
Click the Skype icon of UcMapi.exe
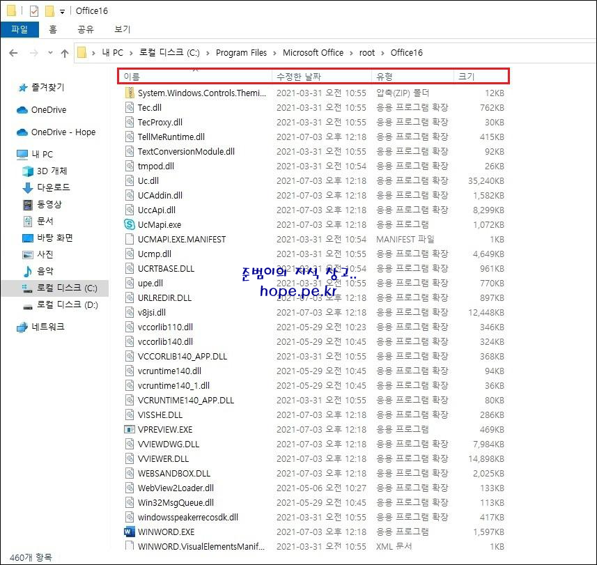(x=130, y=224)
